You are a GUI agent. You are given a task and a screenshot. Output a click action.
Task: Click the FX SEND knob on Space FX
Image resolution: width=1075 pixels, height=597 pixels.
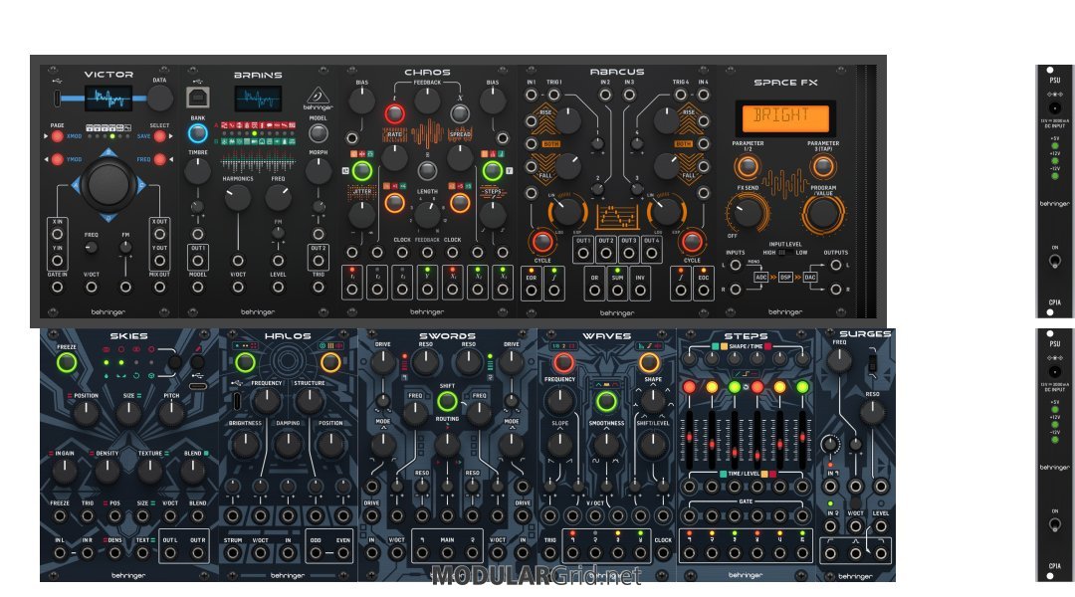748,213
